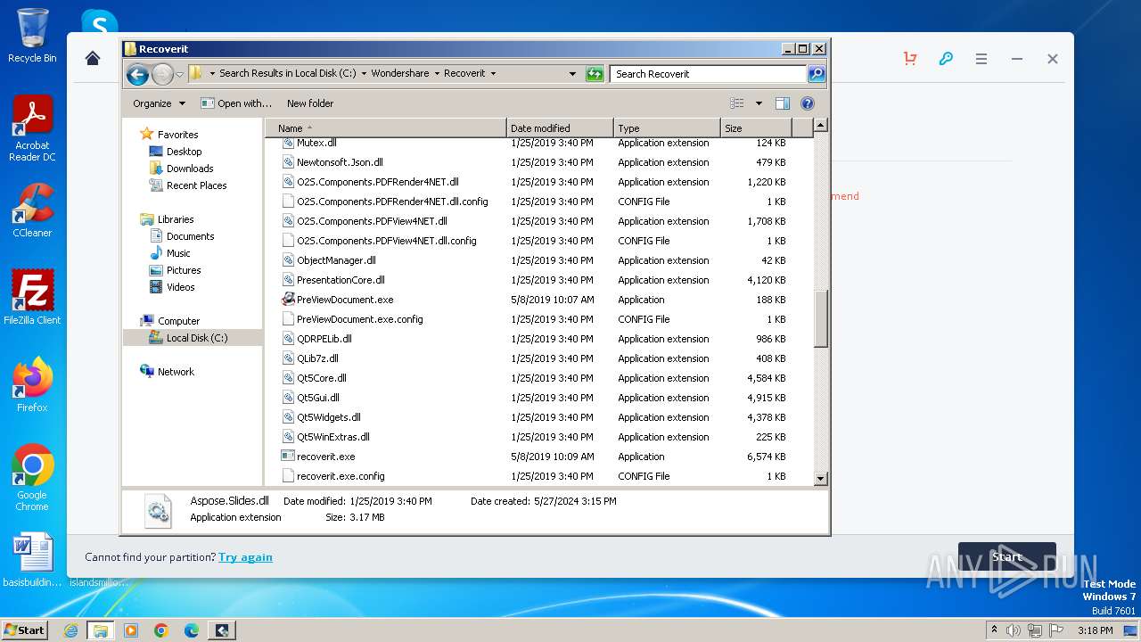The image size is (1141, 642).
Task: Click file list scroll up arrow
Action: click(x=821, y=126)
